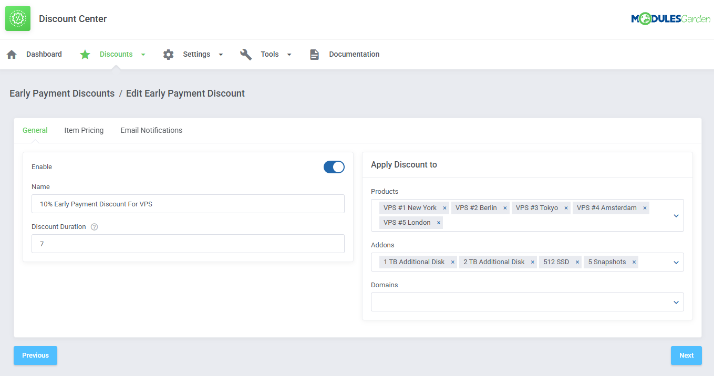Open the Domains selection dropdown
This screenshot has height=376, width=714.
[676, 302]
